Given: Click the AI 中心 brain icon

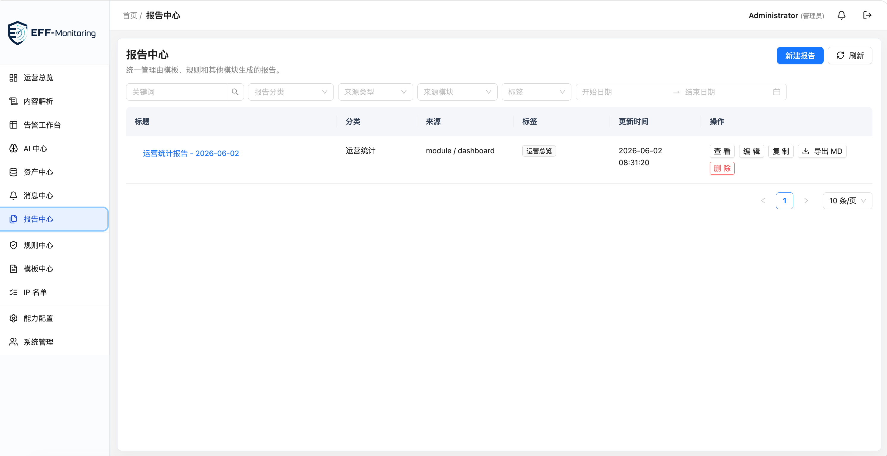Looking at the screenshot, I should [13, 149].
